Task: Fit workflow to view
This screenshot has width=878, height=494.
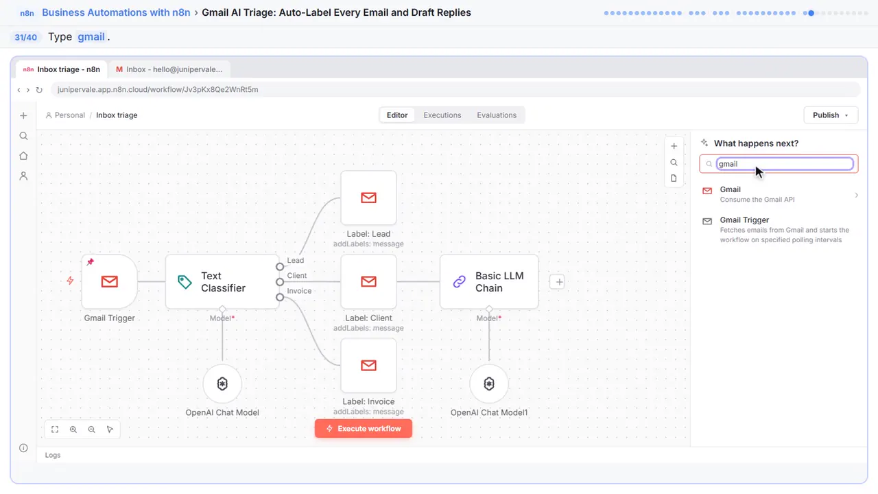Action: point(55,430)
